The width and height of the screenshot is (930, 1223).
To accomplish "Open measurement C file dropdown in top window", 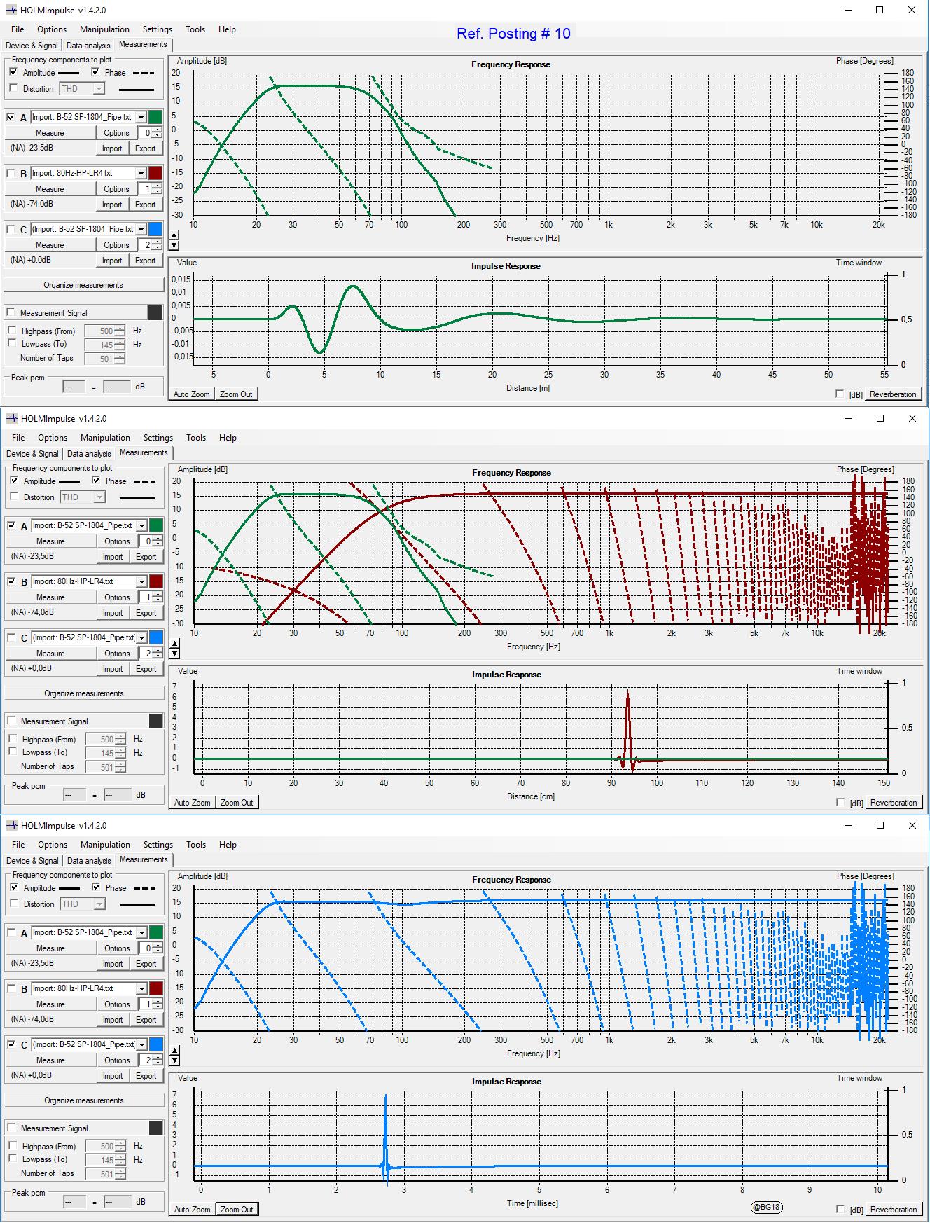I will coord(141,230).
